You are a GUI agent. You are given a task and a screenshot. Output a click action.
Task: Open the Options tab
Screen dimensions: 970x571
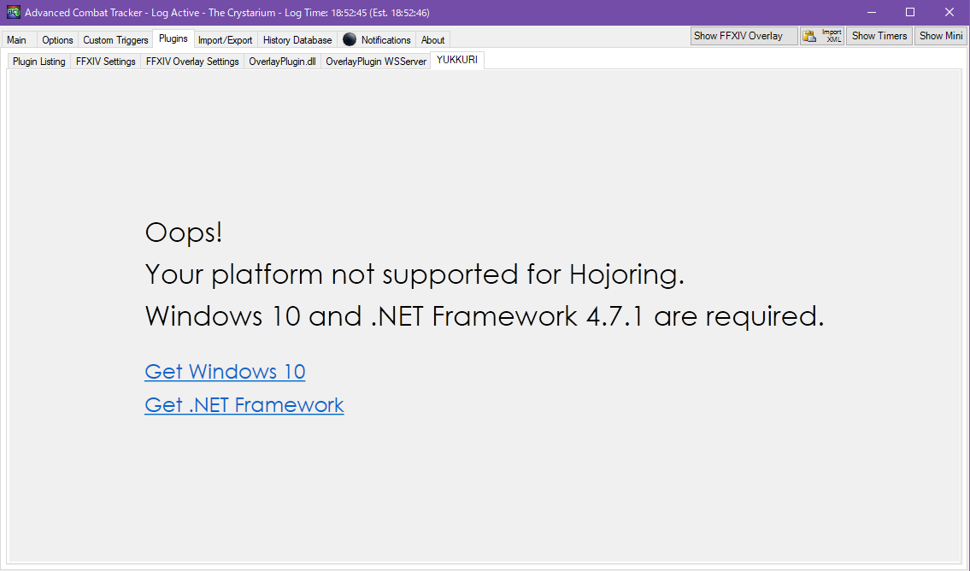pos(56,38)
